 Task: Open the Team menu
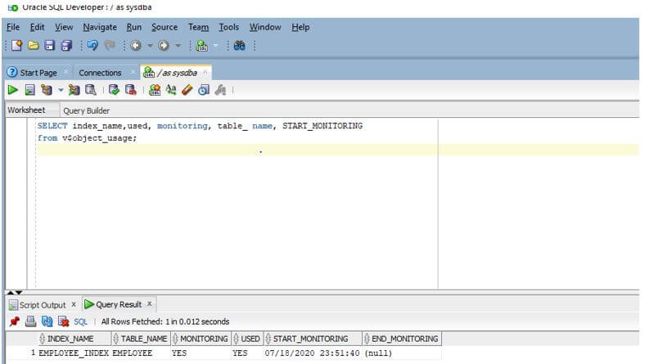tap(198, 27)
